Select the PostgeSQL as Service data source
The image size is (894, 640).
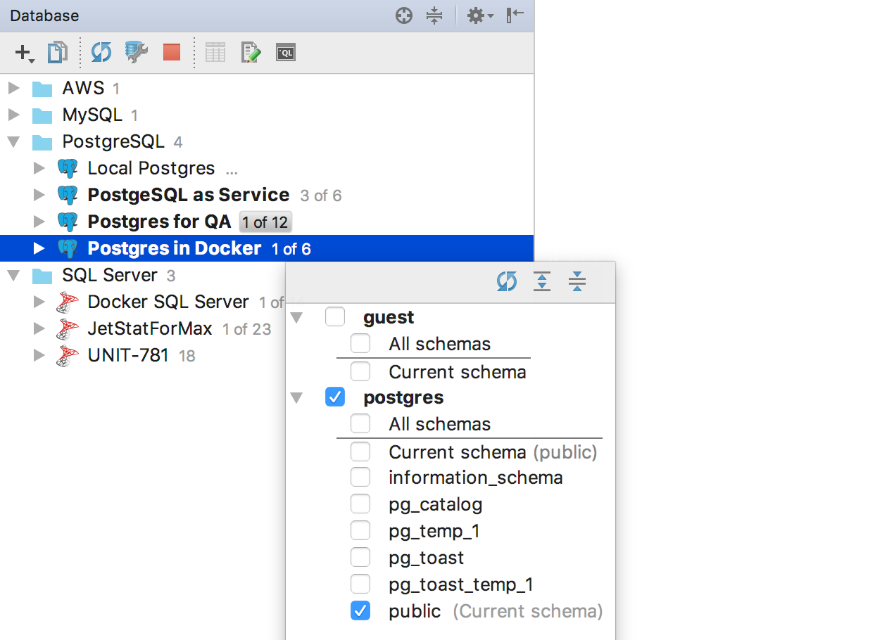[x=189, y=195]
